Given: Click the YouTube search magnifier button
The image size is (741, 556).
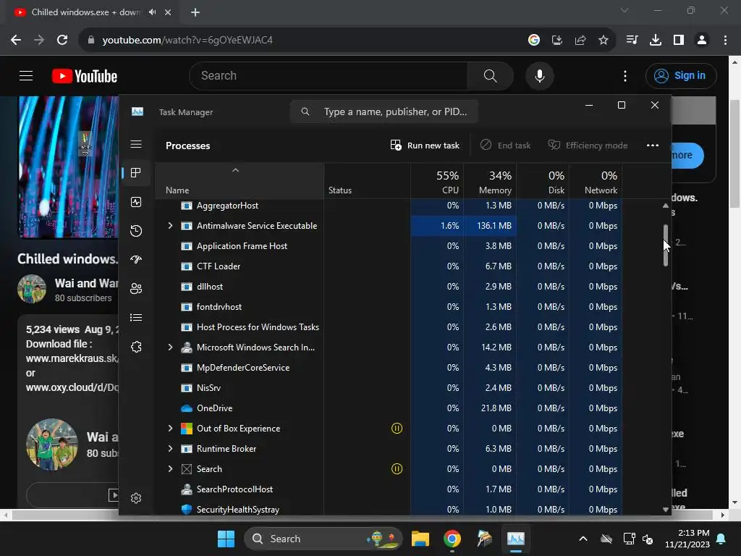Looking at the screenshot, I should pos(491,75).
